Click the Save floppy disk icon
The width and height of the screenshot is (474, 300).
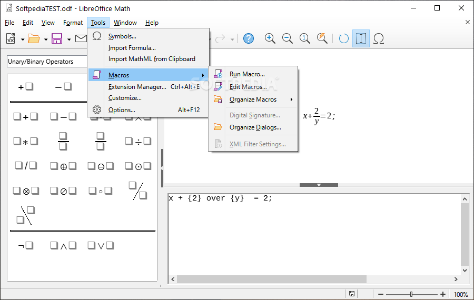57,38
